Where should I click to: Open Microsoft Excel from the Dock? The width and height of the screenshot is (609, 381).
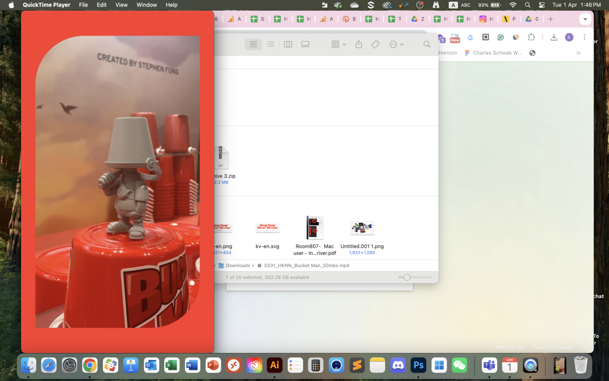tap(172, 365)
